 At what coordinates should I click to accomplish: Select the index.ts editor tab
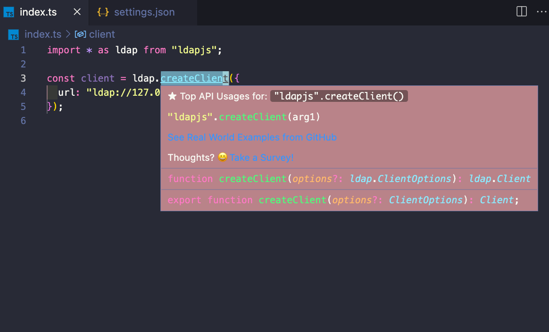tap(38, 12)
